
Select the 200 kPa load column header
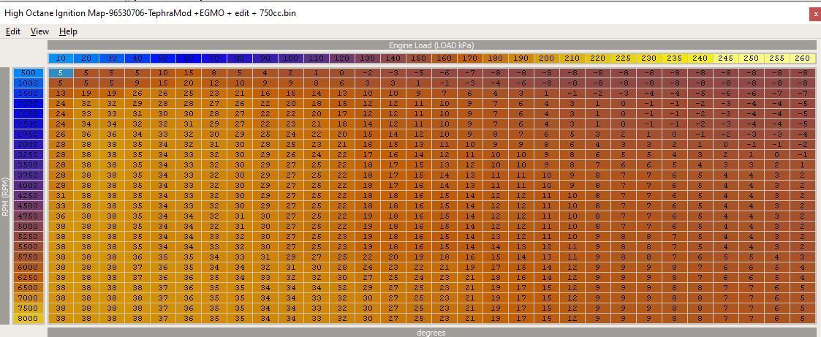coord(546,58)
